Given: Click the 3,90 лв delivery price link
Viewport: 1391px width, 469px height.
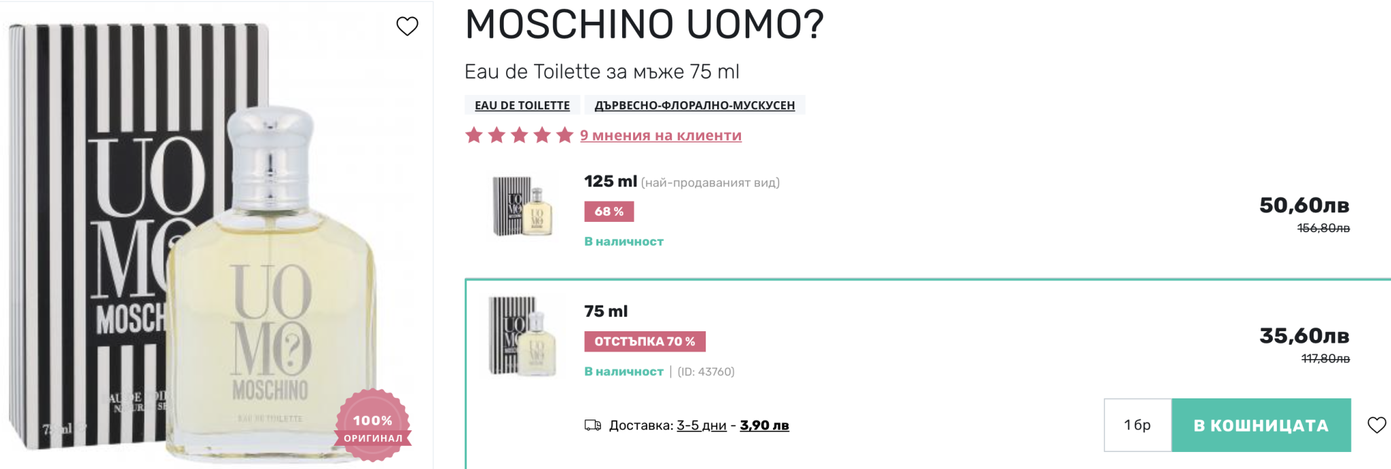Looking at the screenshot, I should (x=764, y=426).
